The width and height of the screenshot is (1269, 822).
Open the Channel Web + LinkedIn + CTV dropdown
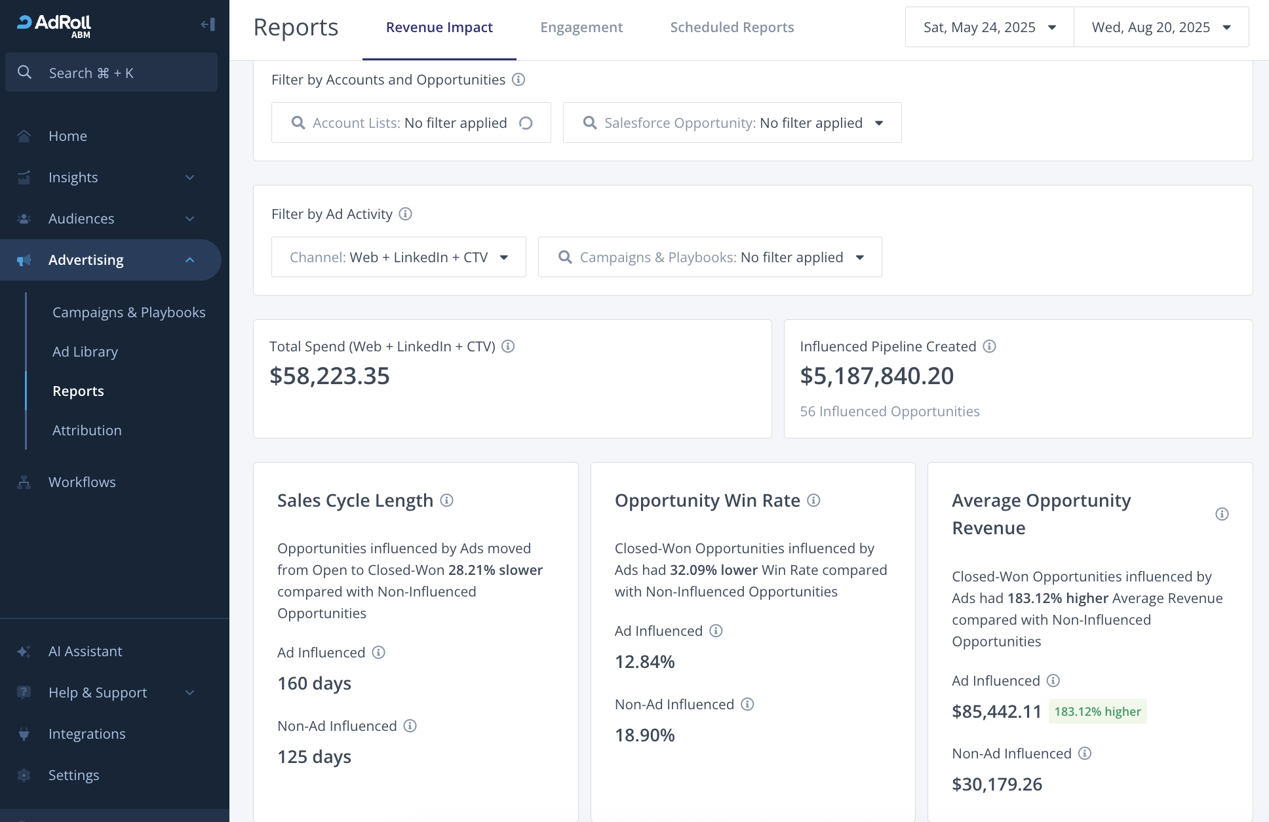(399, 257)
